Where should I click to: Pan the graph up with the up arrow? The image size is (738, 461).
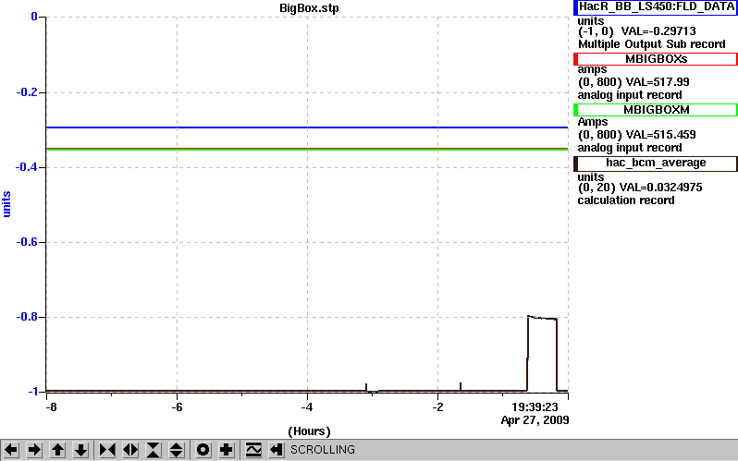click(57, 450)
